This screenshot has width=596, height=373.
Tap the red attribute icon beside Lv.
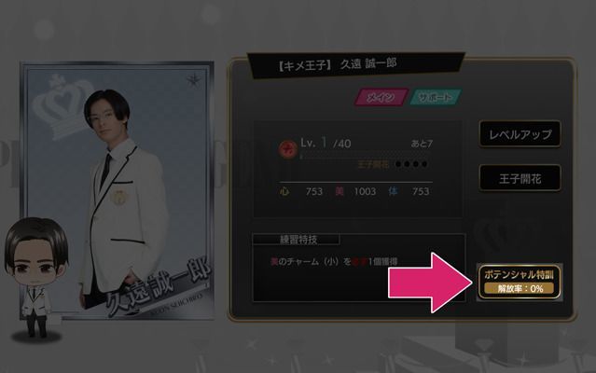pyautogui.click(x=287, y=148)
